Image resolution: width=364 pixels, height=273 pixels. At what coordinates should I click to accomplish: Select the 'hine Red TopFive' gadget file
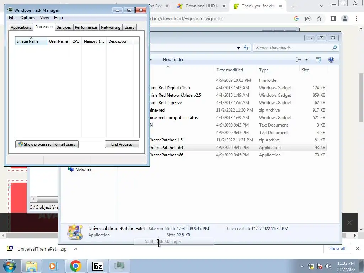(238, 103)
